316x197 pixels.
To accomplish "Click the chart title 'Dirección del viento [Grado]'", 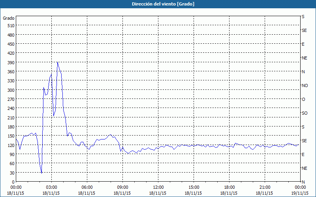I will pyautogui.click(x=163, y=4).
